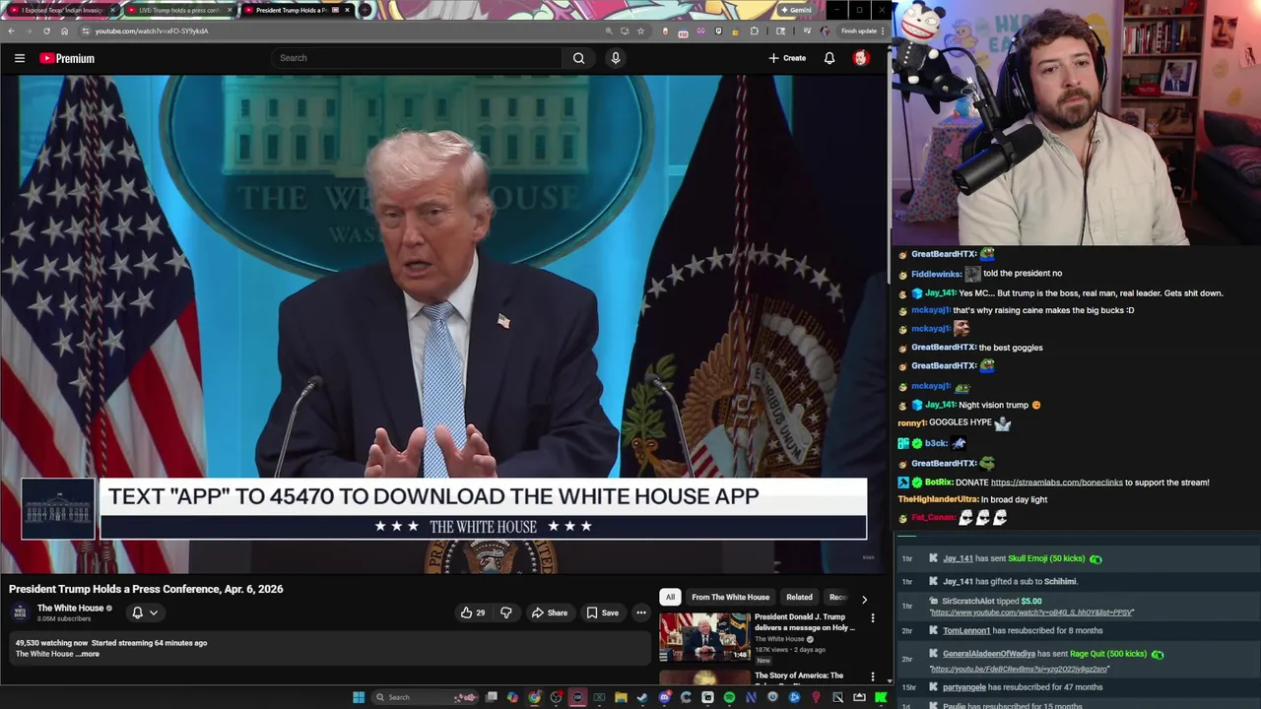Open The White House channel name link
The width and height of the screenshot is (1261, 709).
70,609
